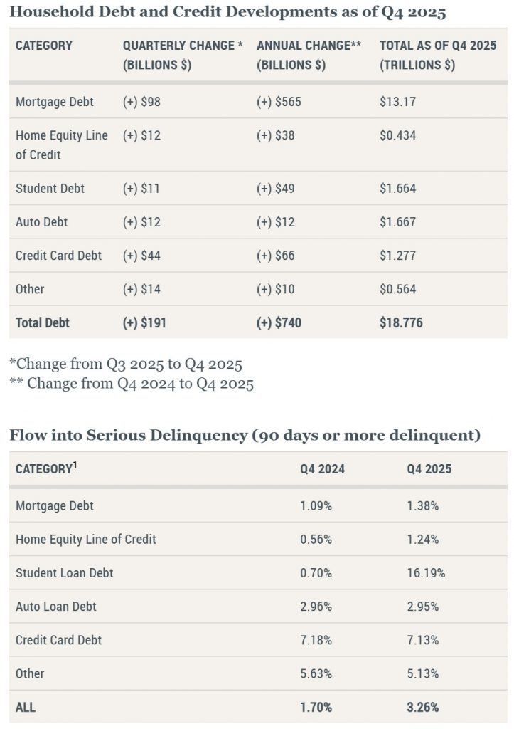Image resolution: width=514 pixels, height=729 pixels.
Task: Select the 'Credit Card Debt' row in the top table
Action: (x=58, y=256)
